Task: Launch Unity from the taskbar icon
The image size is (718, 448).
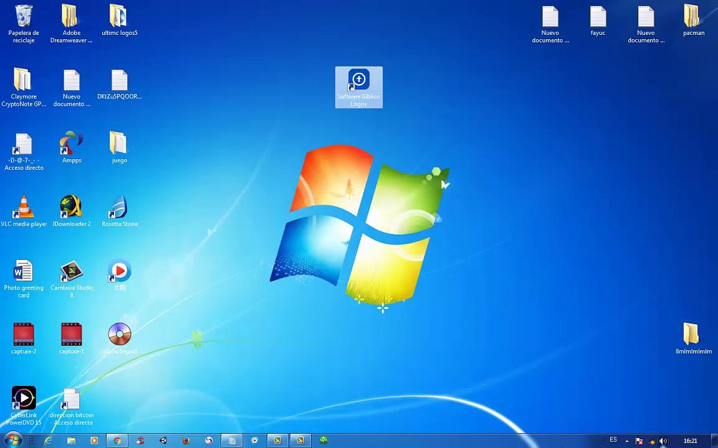Action: (x=163, y=441)
